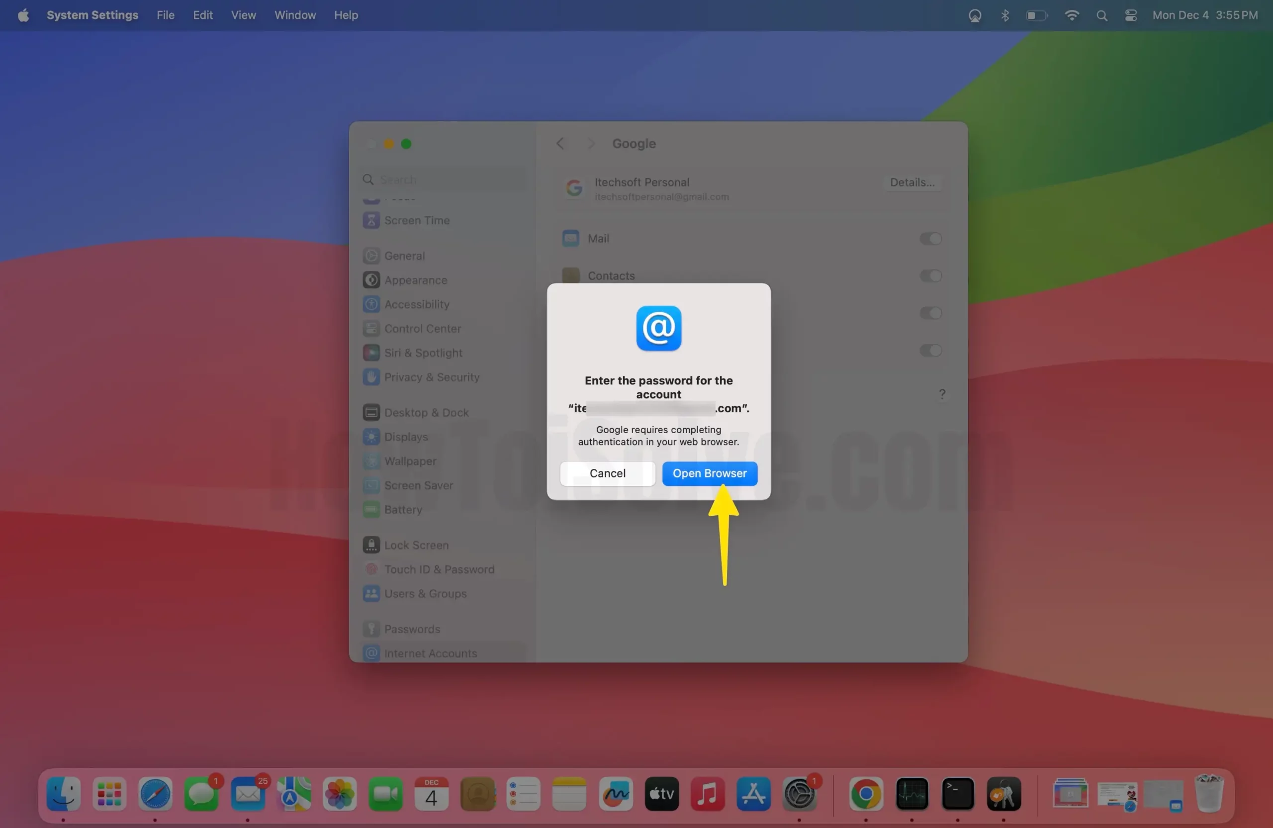
Task: Toggle the fourth switch below Contacts
Action: (930, 351)
